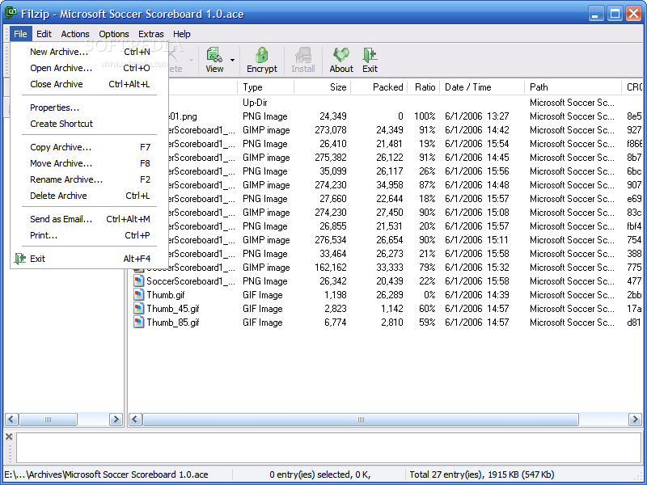The image size is (647, 485).
Task: Select Delete Archive menu entry
Action: (x=89, y=196)
